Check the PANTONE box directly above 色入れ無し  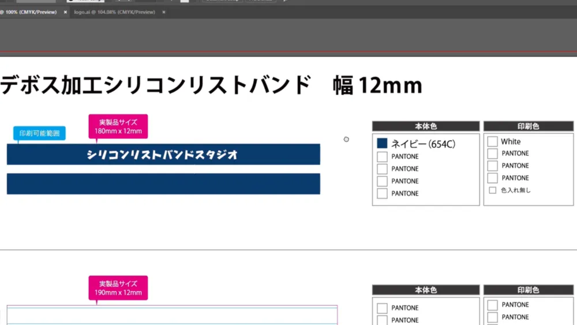tap(492, 178)
